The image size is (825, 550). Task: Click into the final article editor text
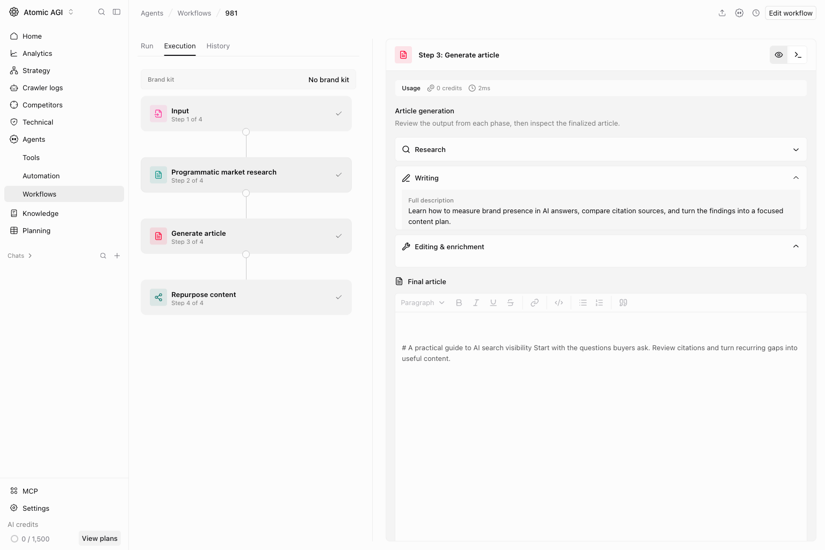pos(599,353)
